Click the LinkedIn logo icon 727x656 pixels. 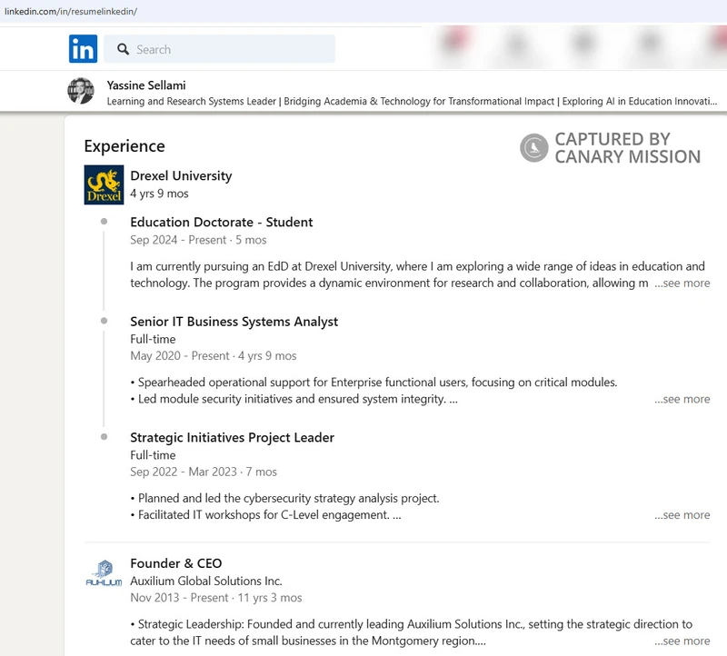(x=83, y=49)
